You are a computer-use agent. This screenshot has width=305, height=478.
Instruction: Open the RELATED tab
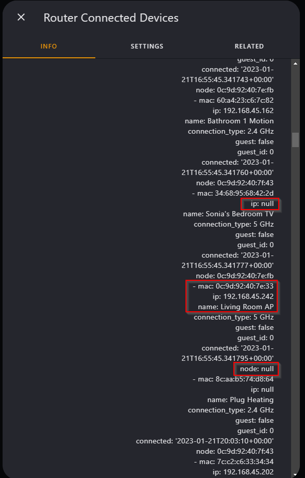(x=249, y=46)
